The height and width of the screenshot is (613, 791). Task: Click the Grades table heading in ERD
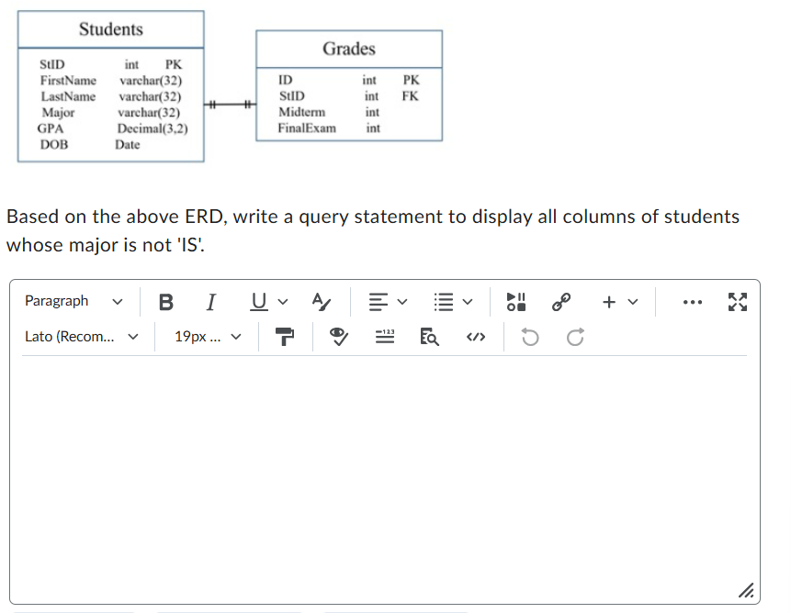[x=349, y=49]
